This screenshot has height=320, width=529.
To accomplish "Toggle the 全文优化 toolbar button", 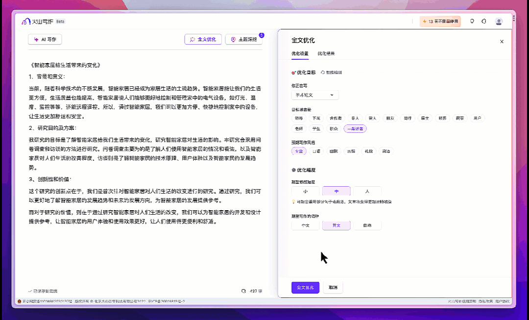I will [203, 40].
